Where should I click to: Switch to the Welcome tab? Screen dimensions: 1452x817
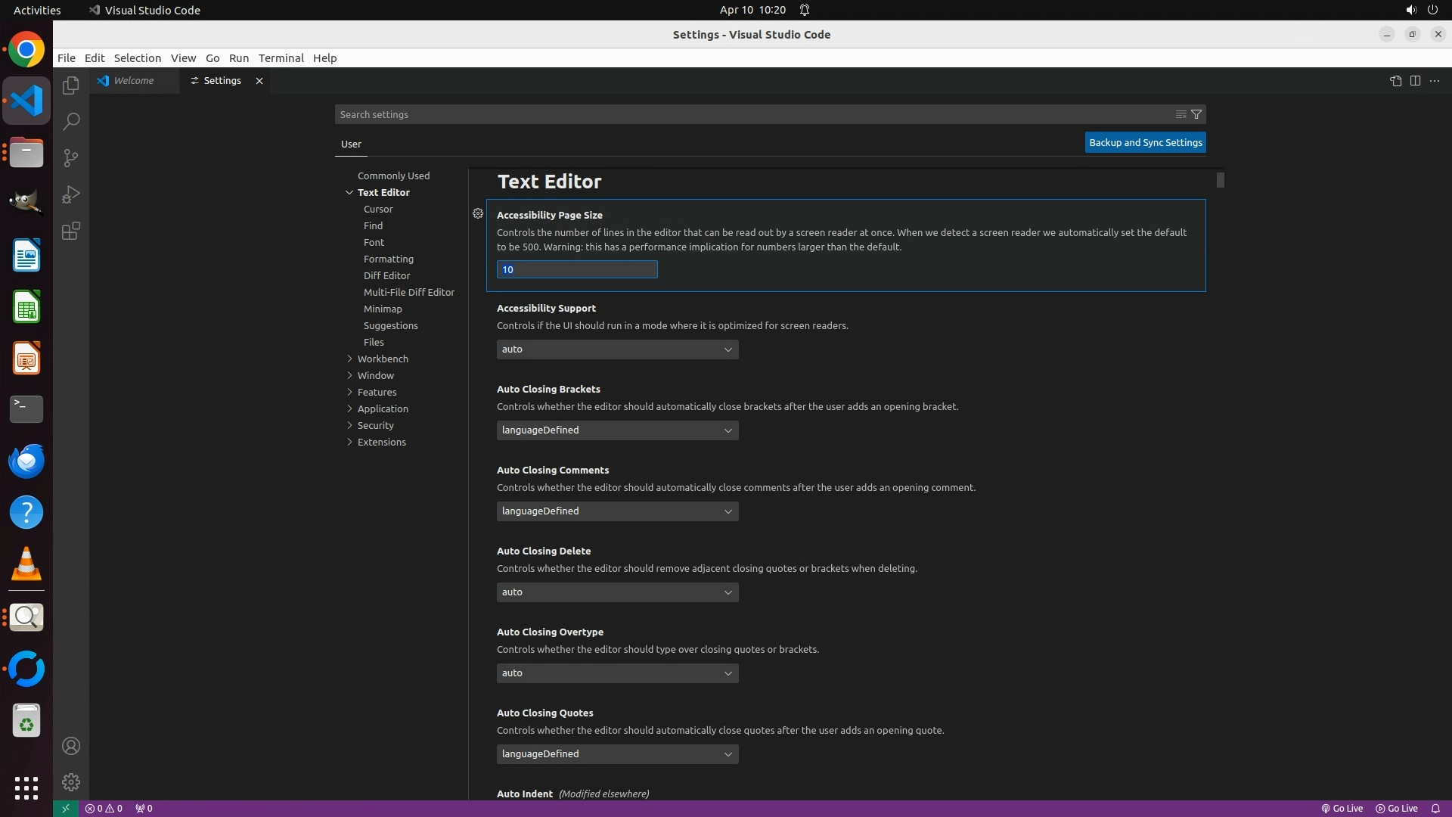(x=134, y=81)
